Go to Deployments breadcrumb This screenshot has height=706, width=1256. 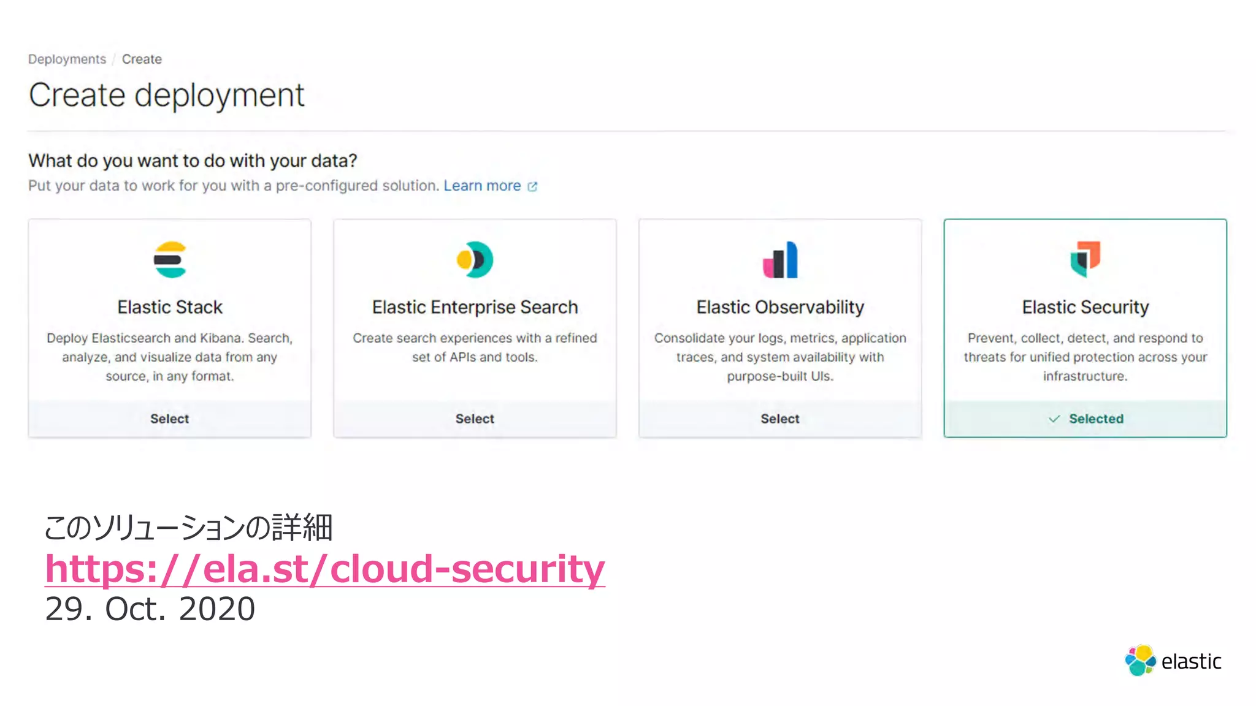67,59
